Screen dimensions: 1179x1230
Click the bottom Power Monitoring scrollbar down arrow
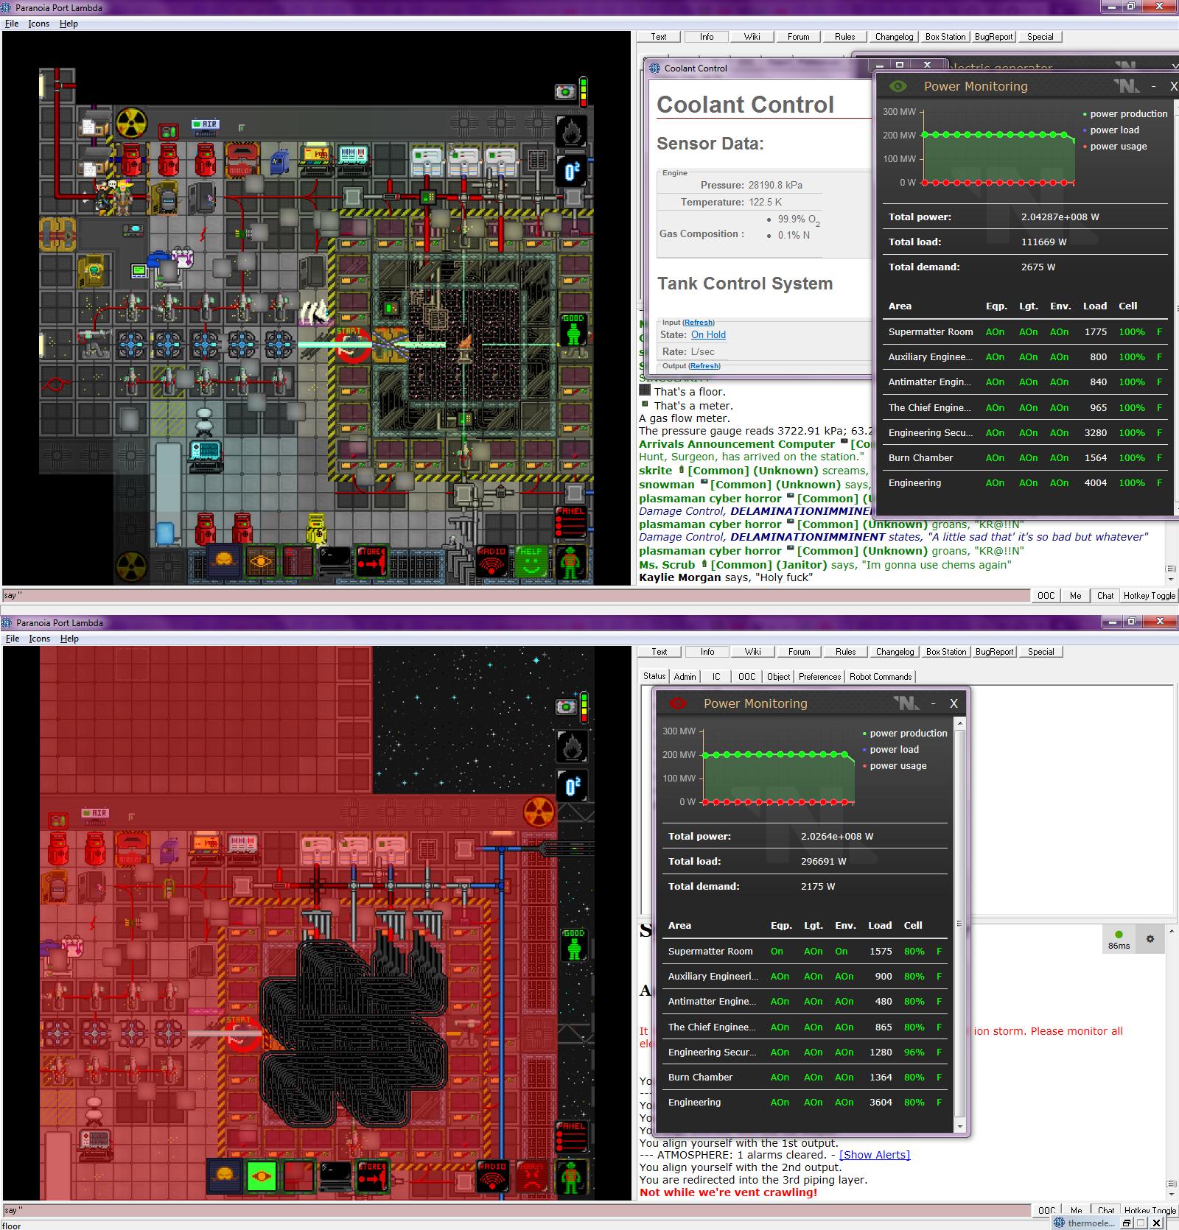959,1127
